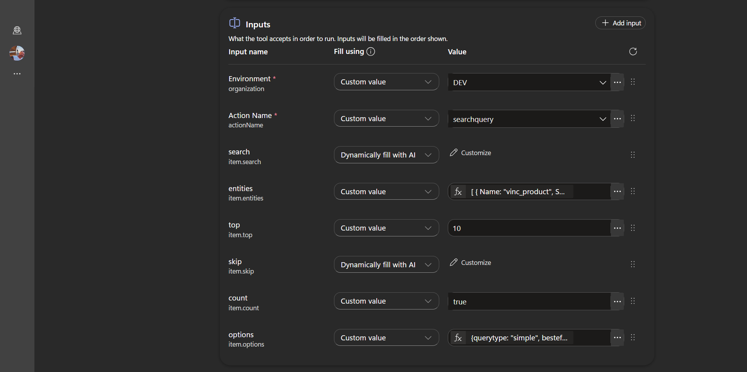The image size is (747, 372).
Task: Open the Fill using dropdown for entities
Action: point(386,191)
